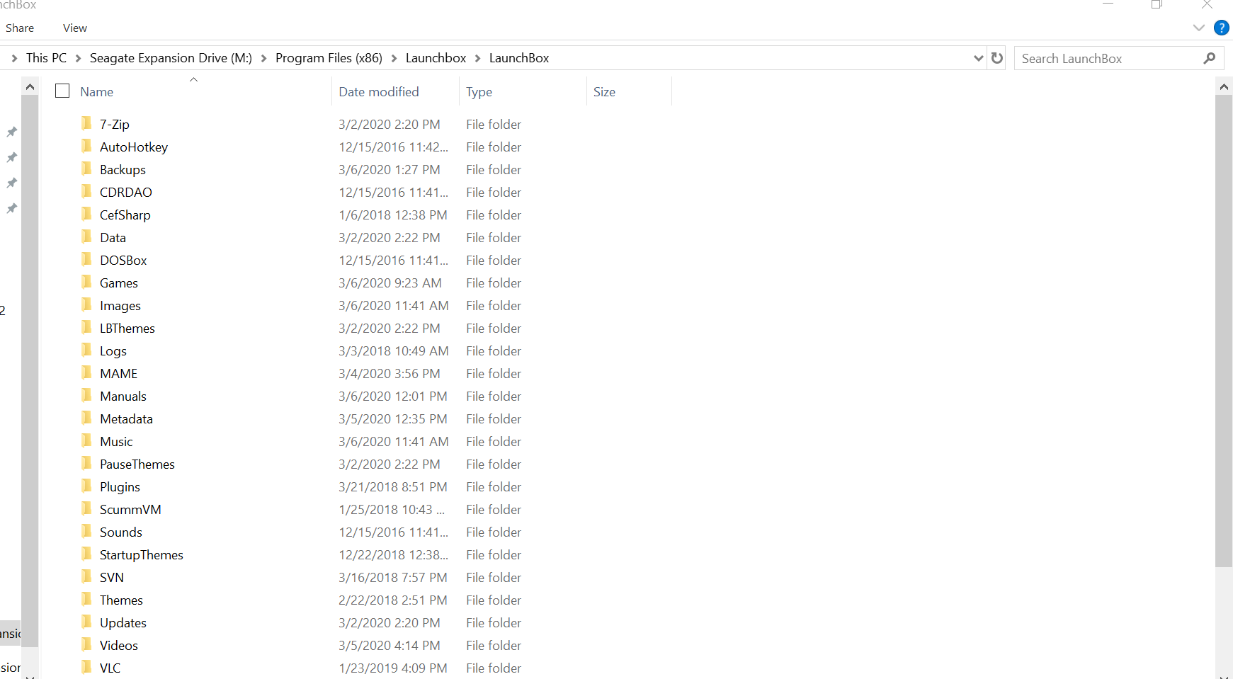The height and width of the screenshot is (679, 1233).
Task: Select the MAME folder icon
Action: [86, 373]
